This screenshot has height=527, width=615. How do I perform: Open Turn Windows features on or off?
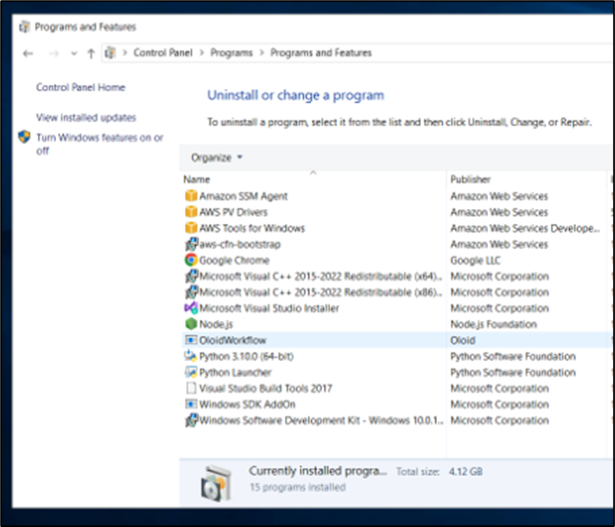coord(99,143)
